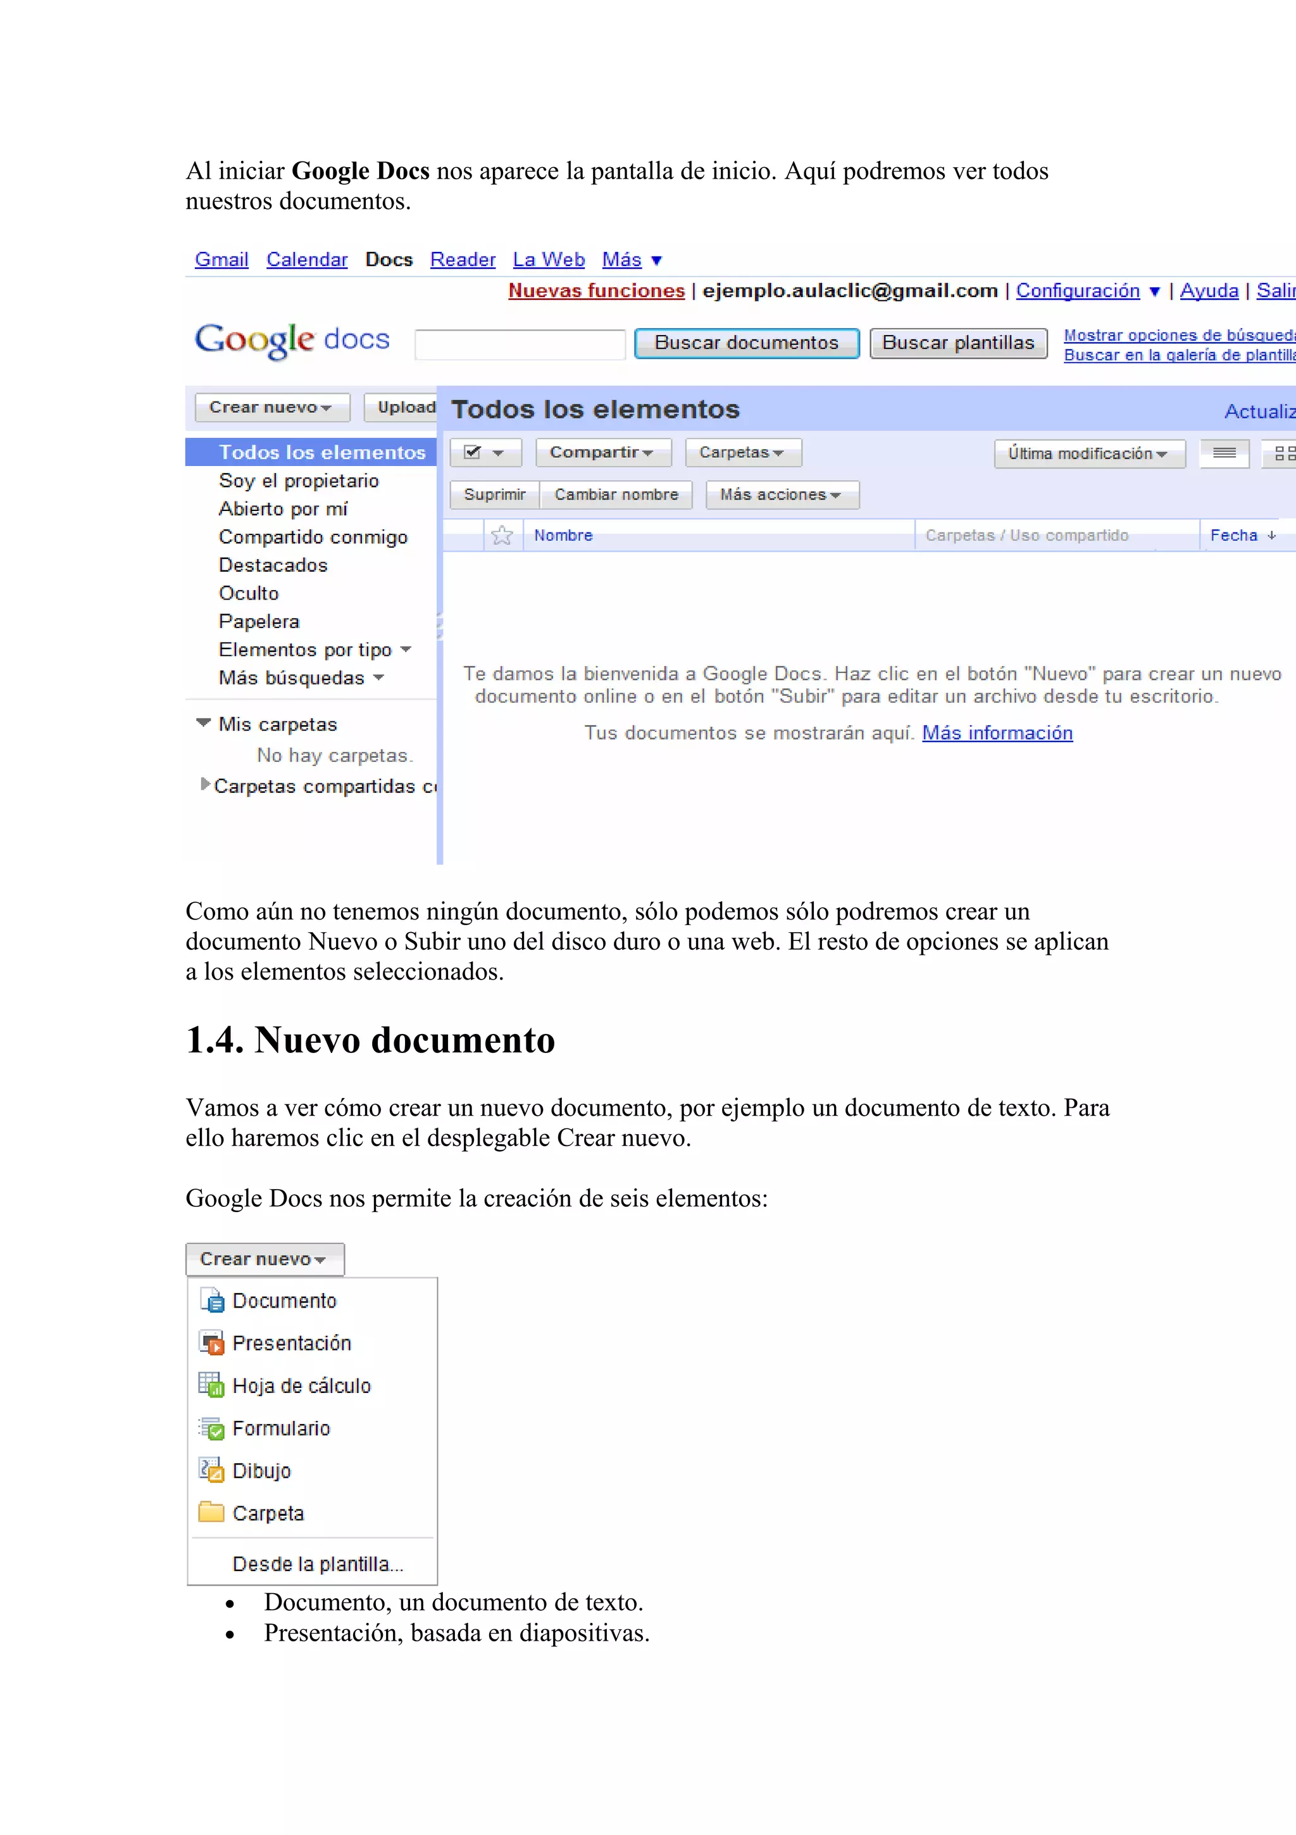1296x1835 pixels.
Task: Open the Papelera item
Action: click(x=259, y=621)
